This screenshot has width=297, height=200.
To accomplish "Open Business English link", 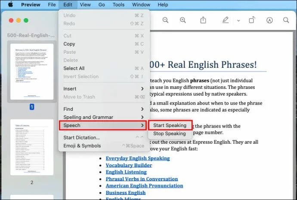I will [x=126, y=193].
